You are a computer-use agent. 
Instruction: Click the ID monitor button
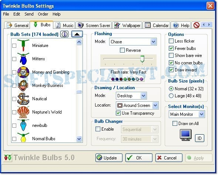coord(199,138)
